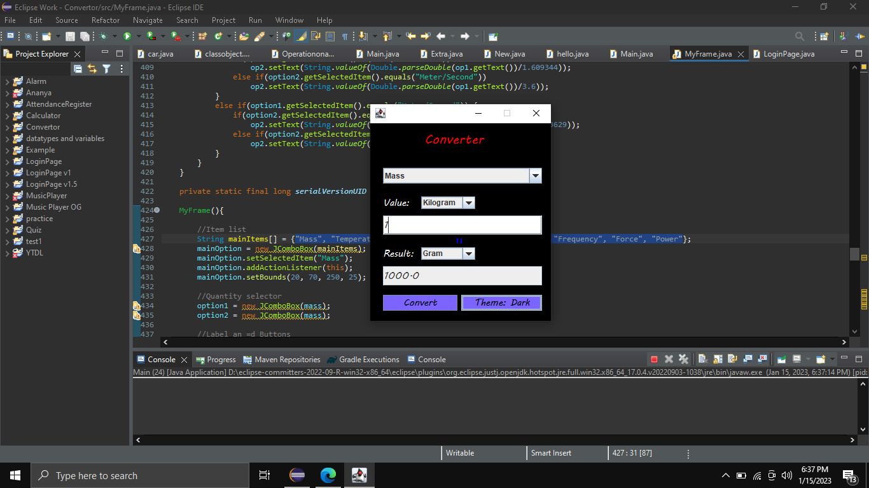Image resolution: width=869 pixels, height=488 pixels.
Task: Click the Save All toolbar icon
Action: click(85, 36)
